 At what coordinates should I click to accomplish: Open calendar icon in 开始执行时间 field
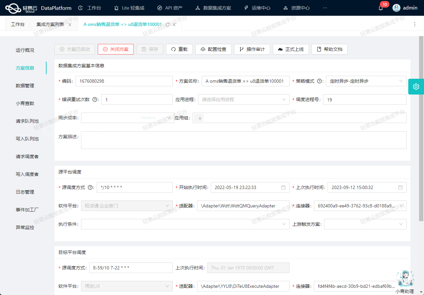tap(283, 187)
